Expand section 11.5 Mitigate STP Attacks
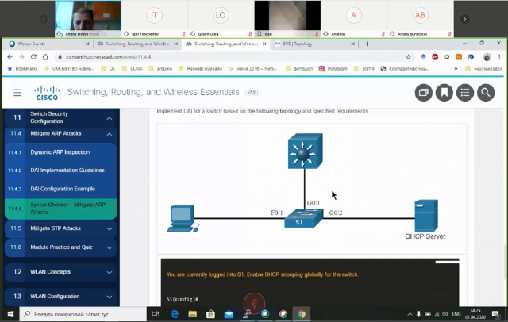The image size is (508, 322). [109, 228]
